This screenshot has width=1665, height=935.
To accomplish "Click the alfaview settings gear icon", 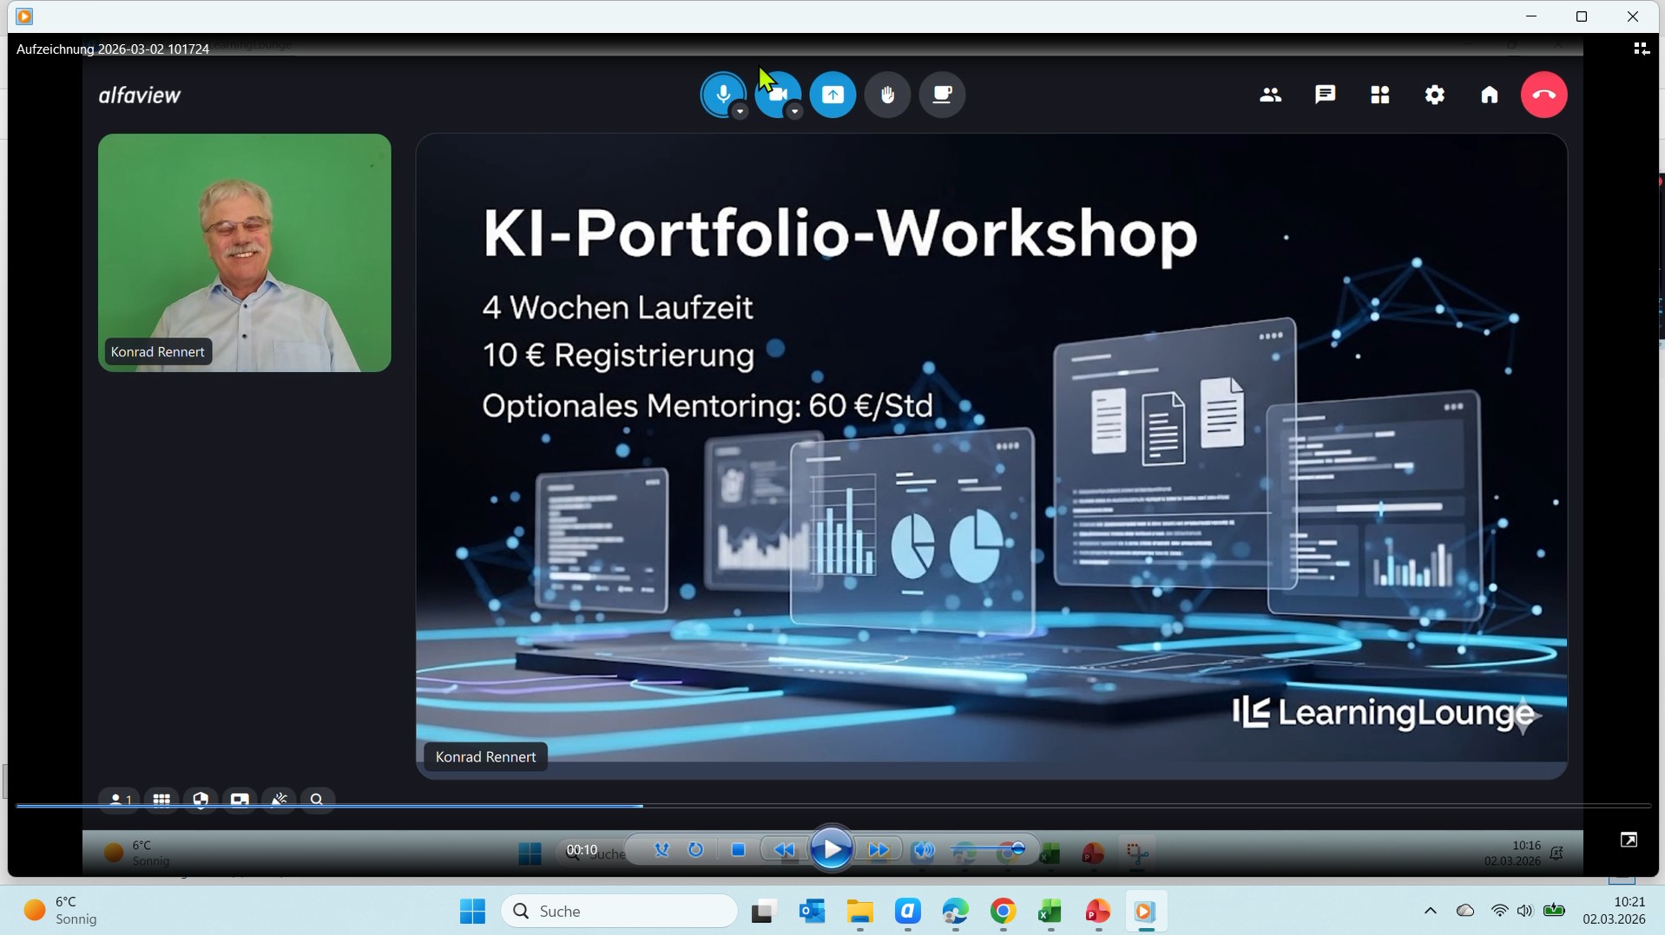I will (x=1435, y=95).
